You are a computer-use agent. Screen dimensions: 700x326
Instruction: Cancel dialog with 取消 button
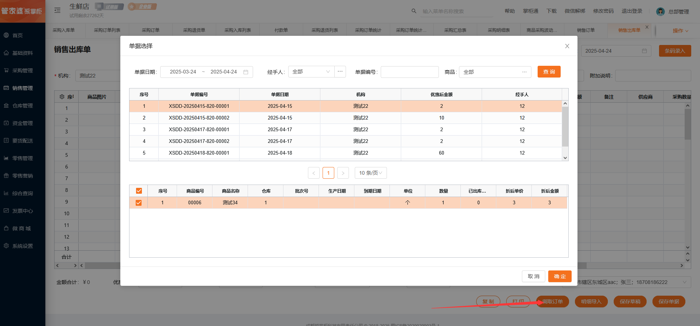pos(534,276)
